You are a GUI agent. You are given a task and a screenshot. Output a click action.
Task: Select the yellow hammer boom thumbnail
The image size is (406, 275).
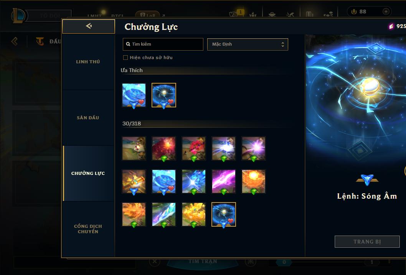134,181
